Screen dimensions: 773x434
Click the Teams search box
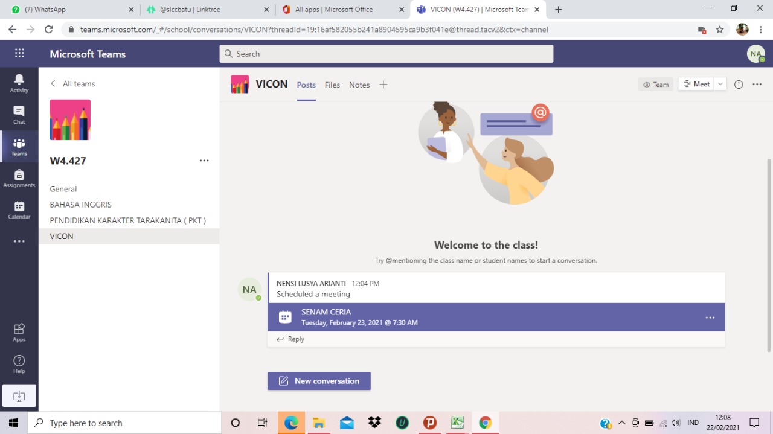[x=386, y=54]
